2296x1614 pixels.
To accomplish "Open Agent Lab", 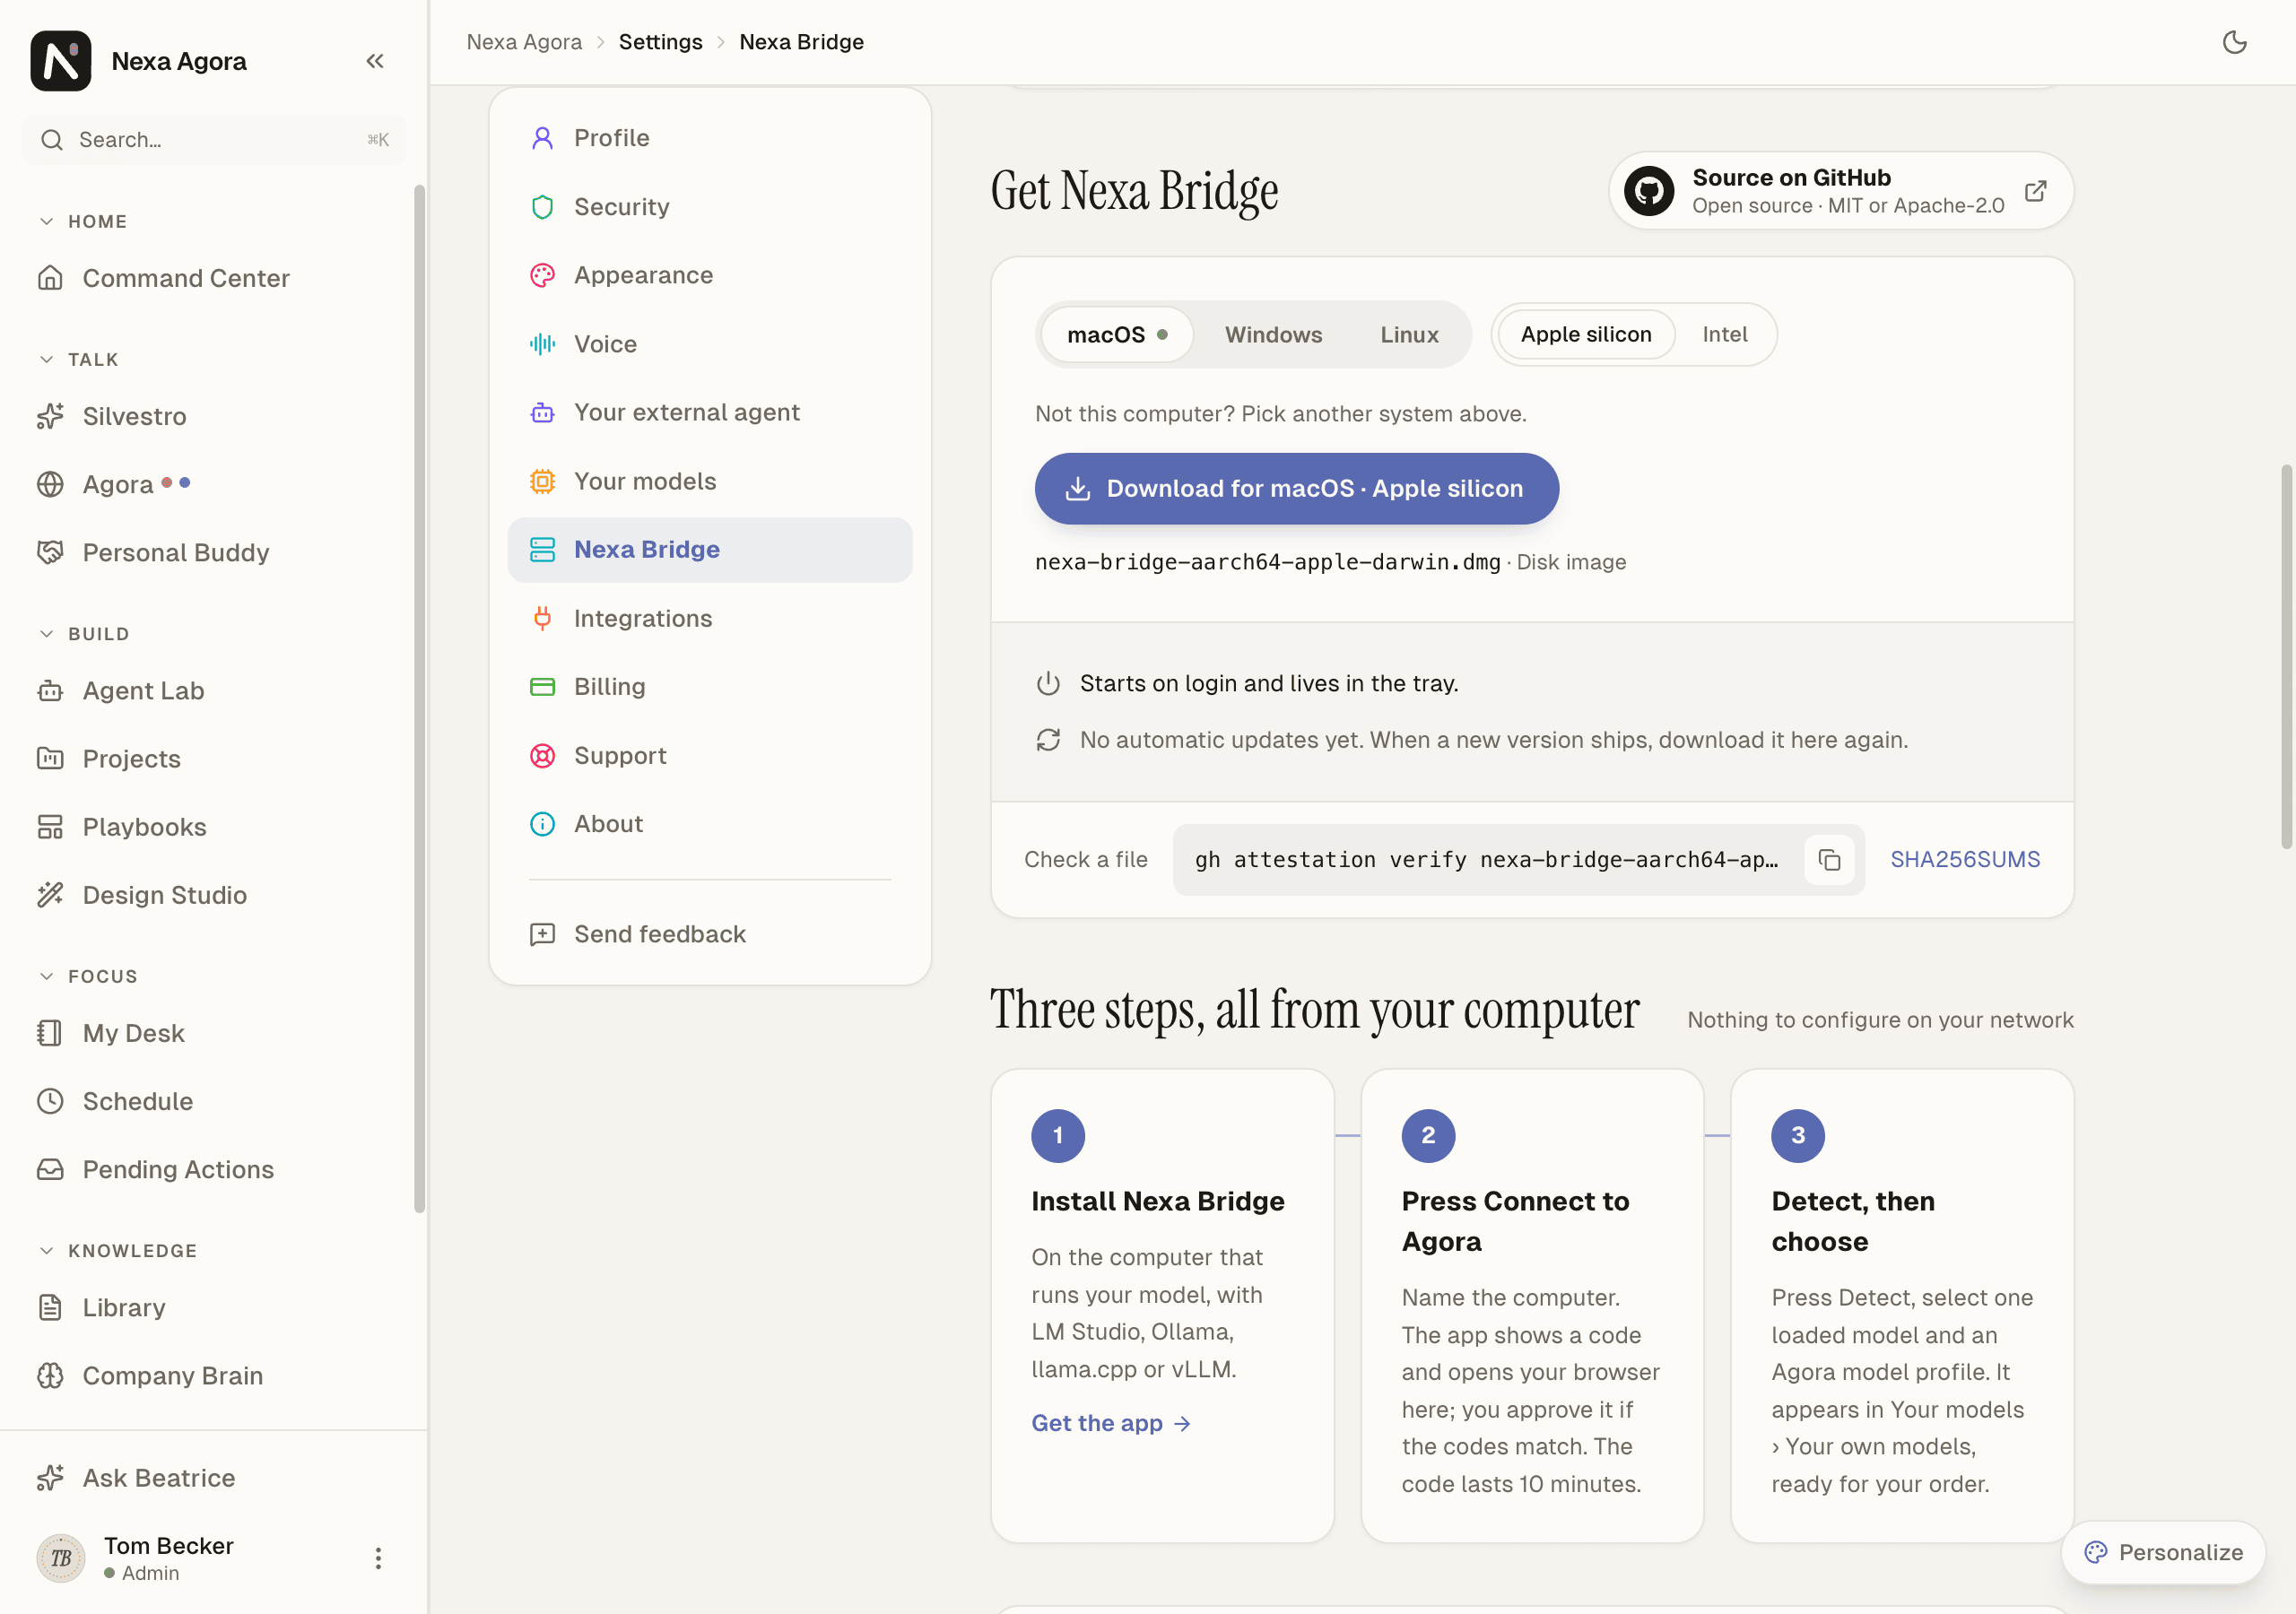I will [x=214, y=691].
